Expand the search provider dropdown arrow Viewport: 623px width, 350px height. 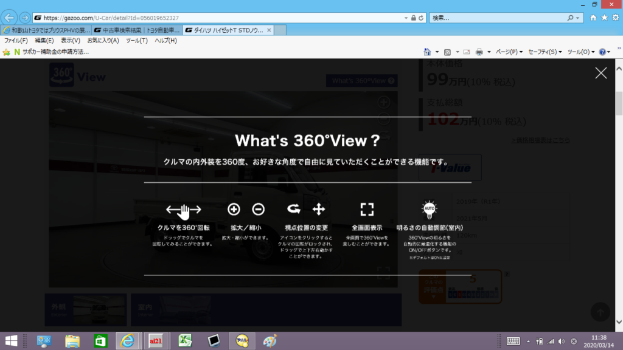click(578, 18)
